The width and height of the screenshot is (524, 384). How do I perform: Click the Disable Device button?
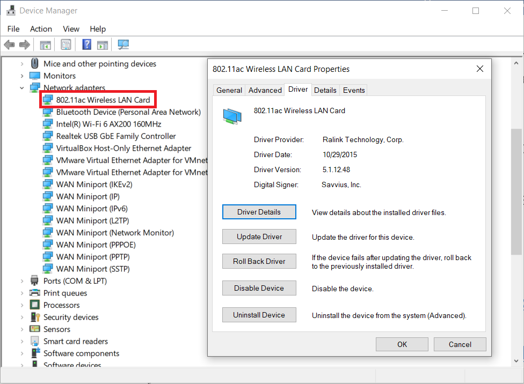[259, 288]
